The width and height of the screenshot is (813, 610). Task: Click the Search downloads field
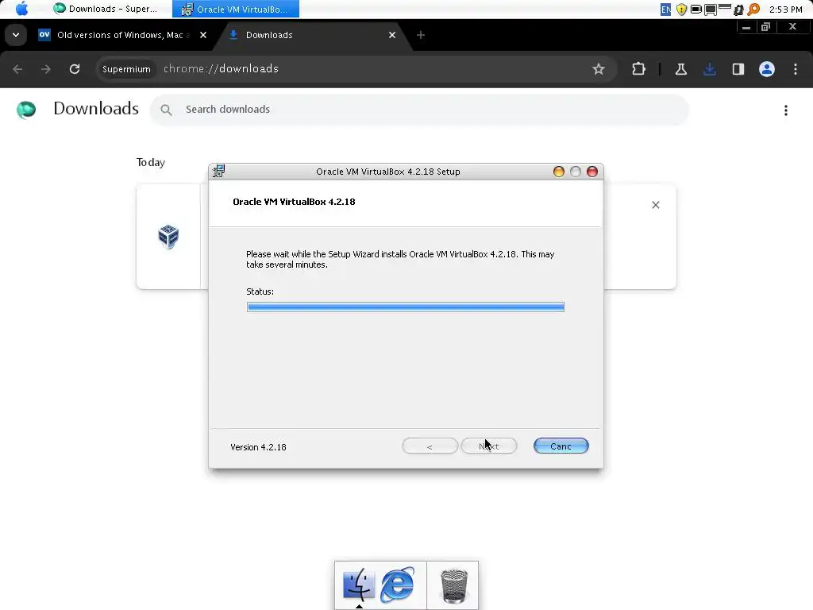[x=419, y=110]
